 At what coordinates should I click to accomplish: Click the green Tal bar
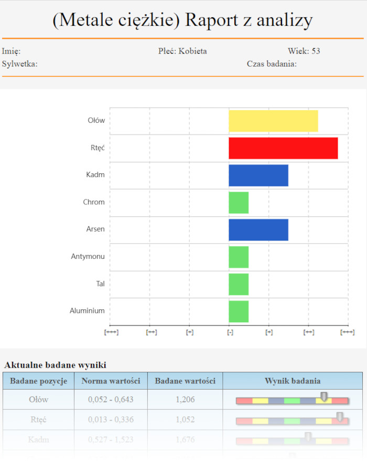pos(239,284)
